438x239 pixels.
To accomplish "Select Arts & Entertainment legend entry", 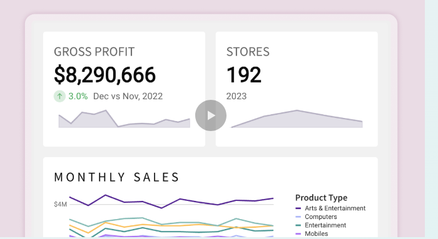I will [335, 208].
